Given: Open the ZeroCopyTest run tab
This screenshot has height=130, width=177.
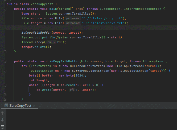Looking at the screenshot, I should point(20,106).
